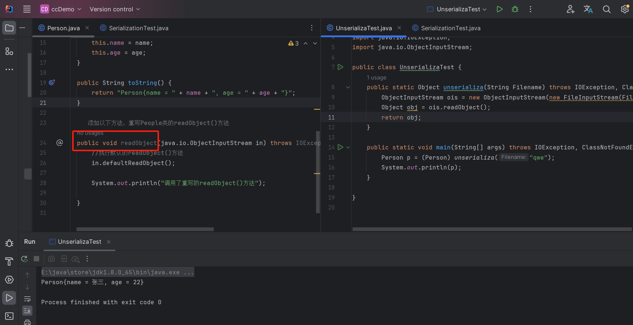Close the UnserializaTest run tab
The height and width of the screenshot is (325, 633).
click(x=109, y=242)
